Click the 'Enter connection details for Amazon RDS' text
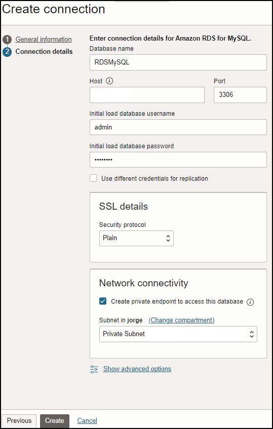This screenshot has height=429, width=273. click(170, 39)
